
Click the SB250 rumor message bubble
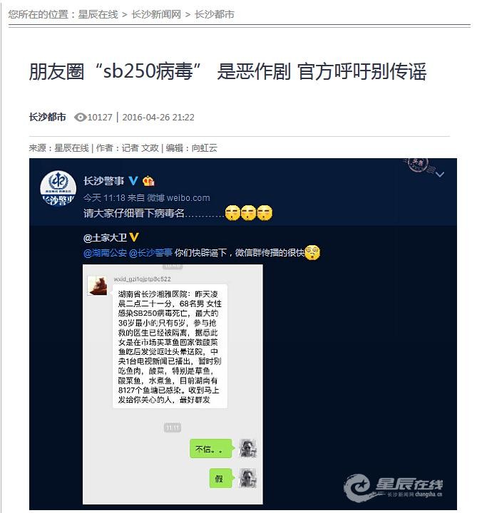tap(170, 346)
